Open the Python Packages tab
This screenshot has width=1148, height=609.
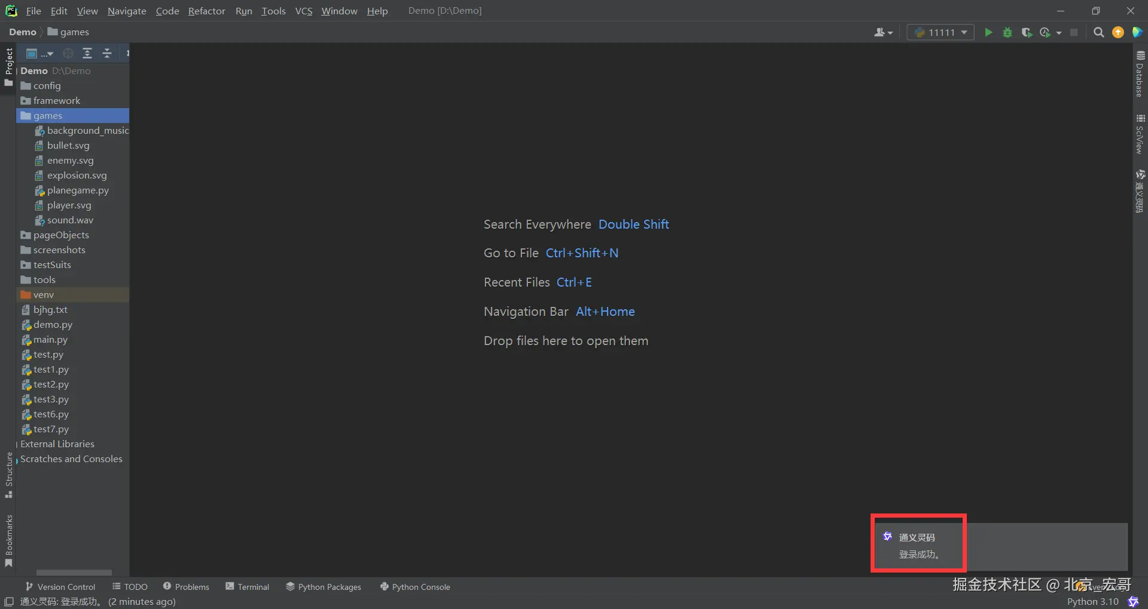[x=323, y=587]
